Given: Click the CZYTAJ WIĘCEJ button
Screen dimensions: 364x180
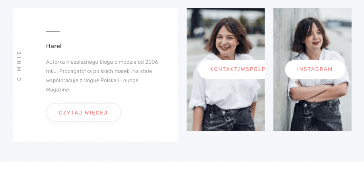Looking at the screenshot, I should tap(83, 112).
